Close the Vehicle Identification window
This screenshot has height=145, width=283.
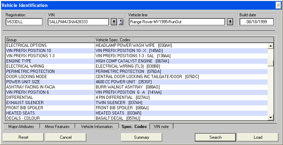[x=278, y=6]
